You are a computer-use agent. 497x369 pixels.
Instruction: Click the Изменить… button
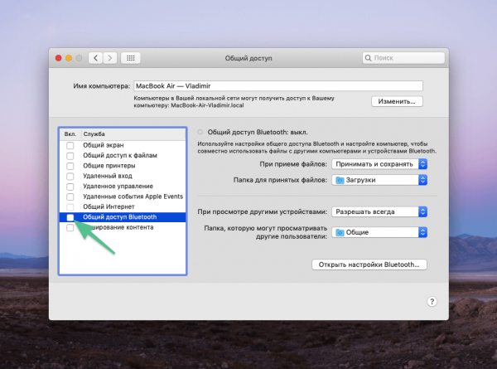point(397,101)
